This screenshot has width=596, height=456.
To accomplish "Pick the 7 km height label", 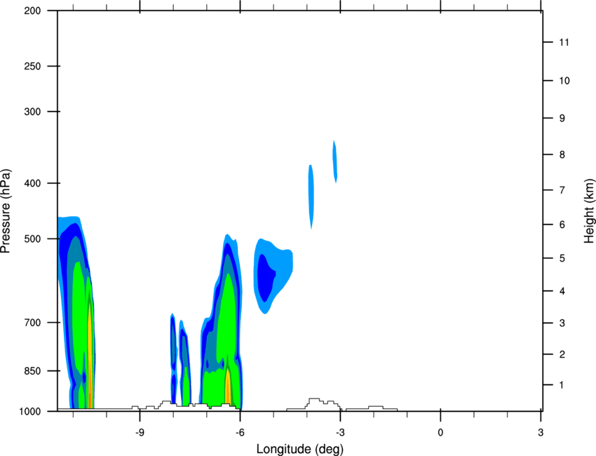I will [x=562, y=190].
